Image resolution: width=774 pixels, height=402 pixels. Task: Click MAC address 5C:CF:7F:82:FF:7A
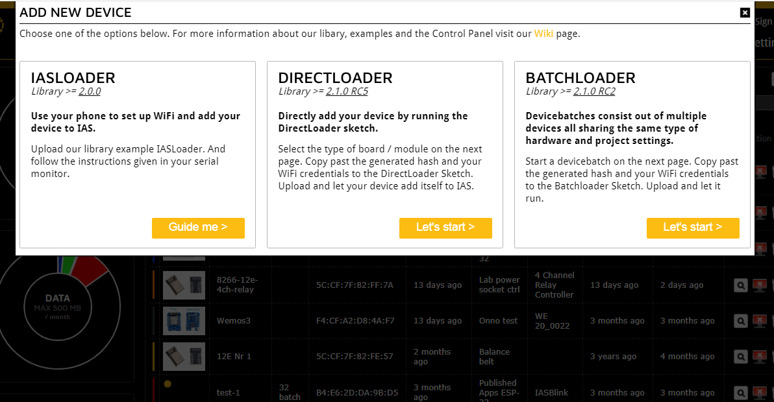(x=355, y=285)
